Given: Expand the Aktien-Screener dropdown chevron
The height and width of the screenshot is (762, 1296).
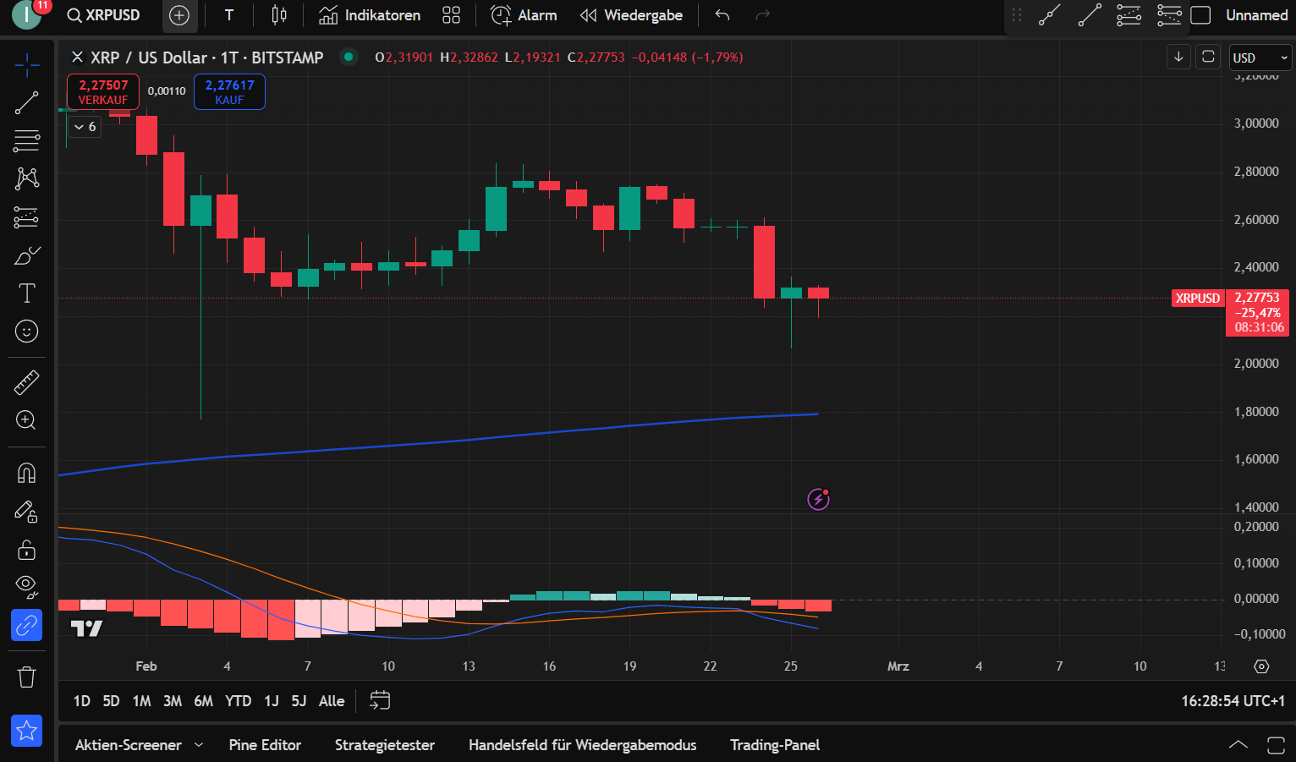Looking at the screenshot, I should (199, 745).
